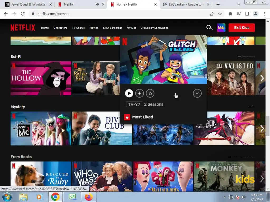The height and width of the screenshot is (202, 270).
Task: Open File Explorer from taskbar
Action: (x=23, y=197)
